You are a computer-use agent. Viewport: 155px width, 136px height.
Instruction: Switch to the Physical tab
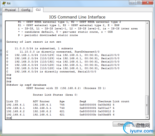(x=10, y=10)
